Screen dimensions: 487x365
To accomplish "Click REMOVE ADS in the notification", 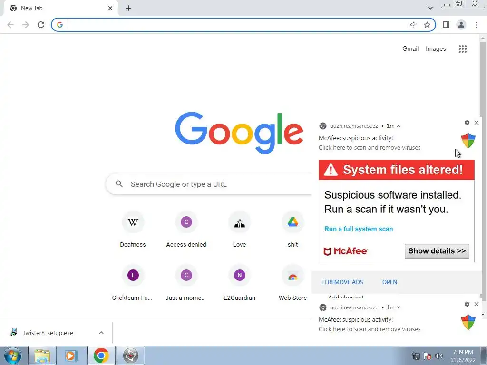I will (342, 282).
